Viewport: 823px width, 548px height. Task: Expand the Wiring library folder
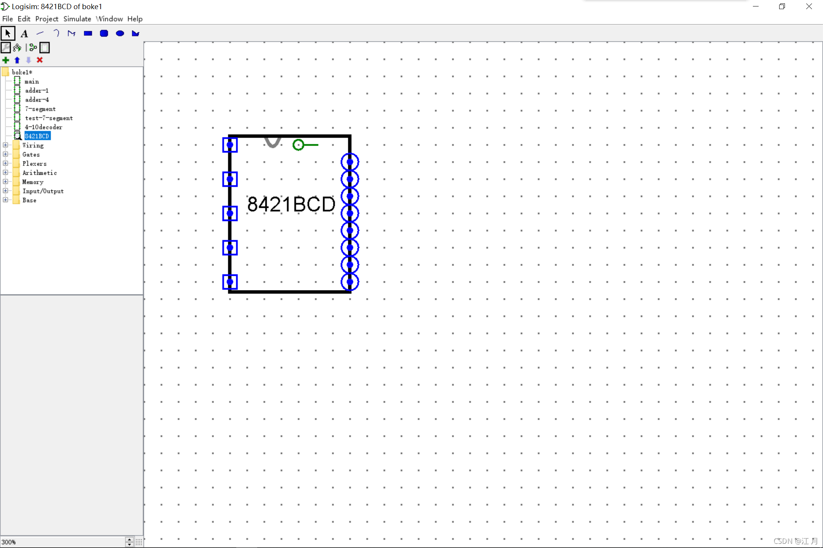coord(5,145)
